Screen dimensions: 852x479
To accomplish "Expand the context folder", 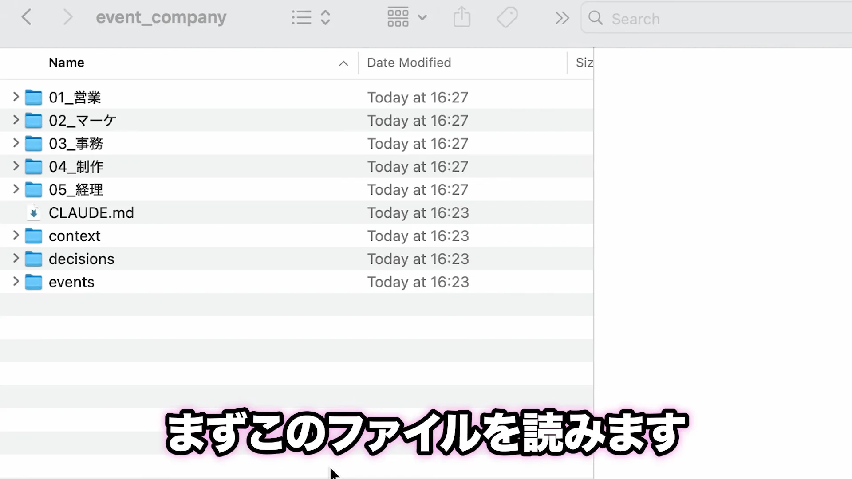I will tap(16, 235).
